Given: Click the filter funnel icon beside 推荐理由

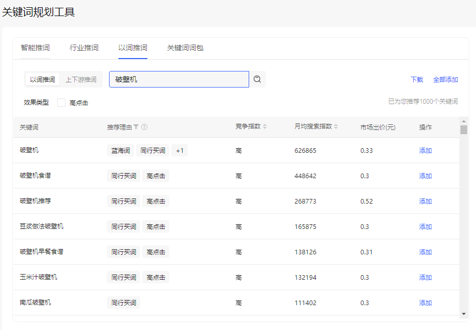Looking at the screenshot, I should pyautogui.click(x=136, y=127).
